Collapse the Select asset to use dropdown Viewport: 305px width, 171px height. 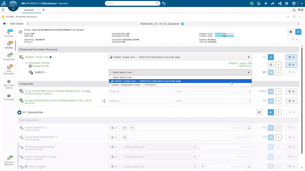click(x=180, y=72)
